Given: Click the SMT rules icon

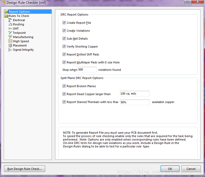Looking at the screenshot, I should click(10, 29).
